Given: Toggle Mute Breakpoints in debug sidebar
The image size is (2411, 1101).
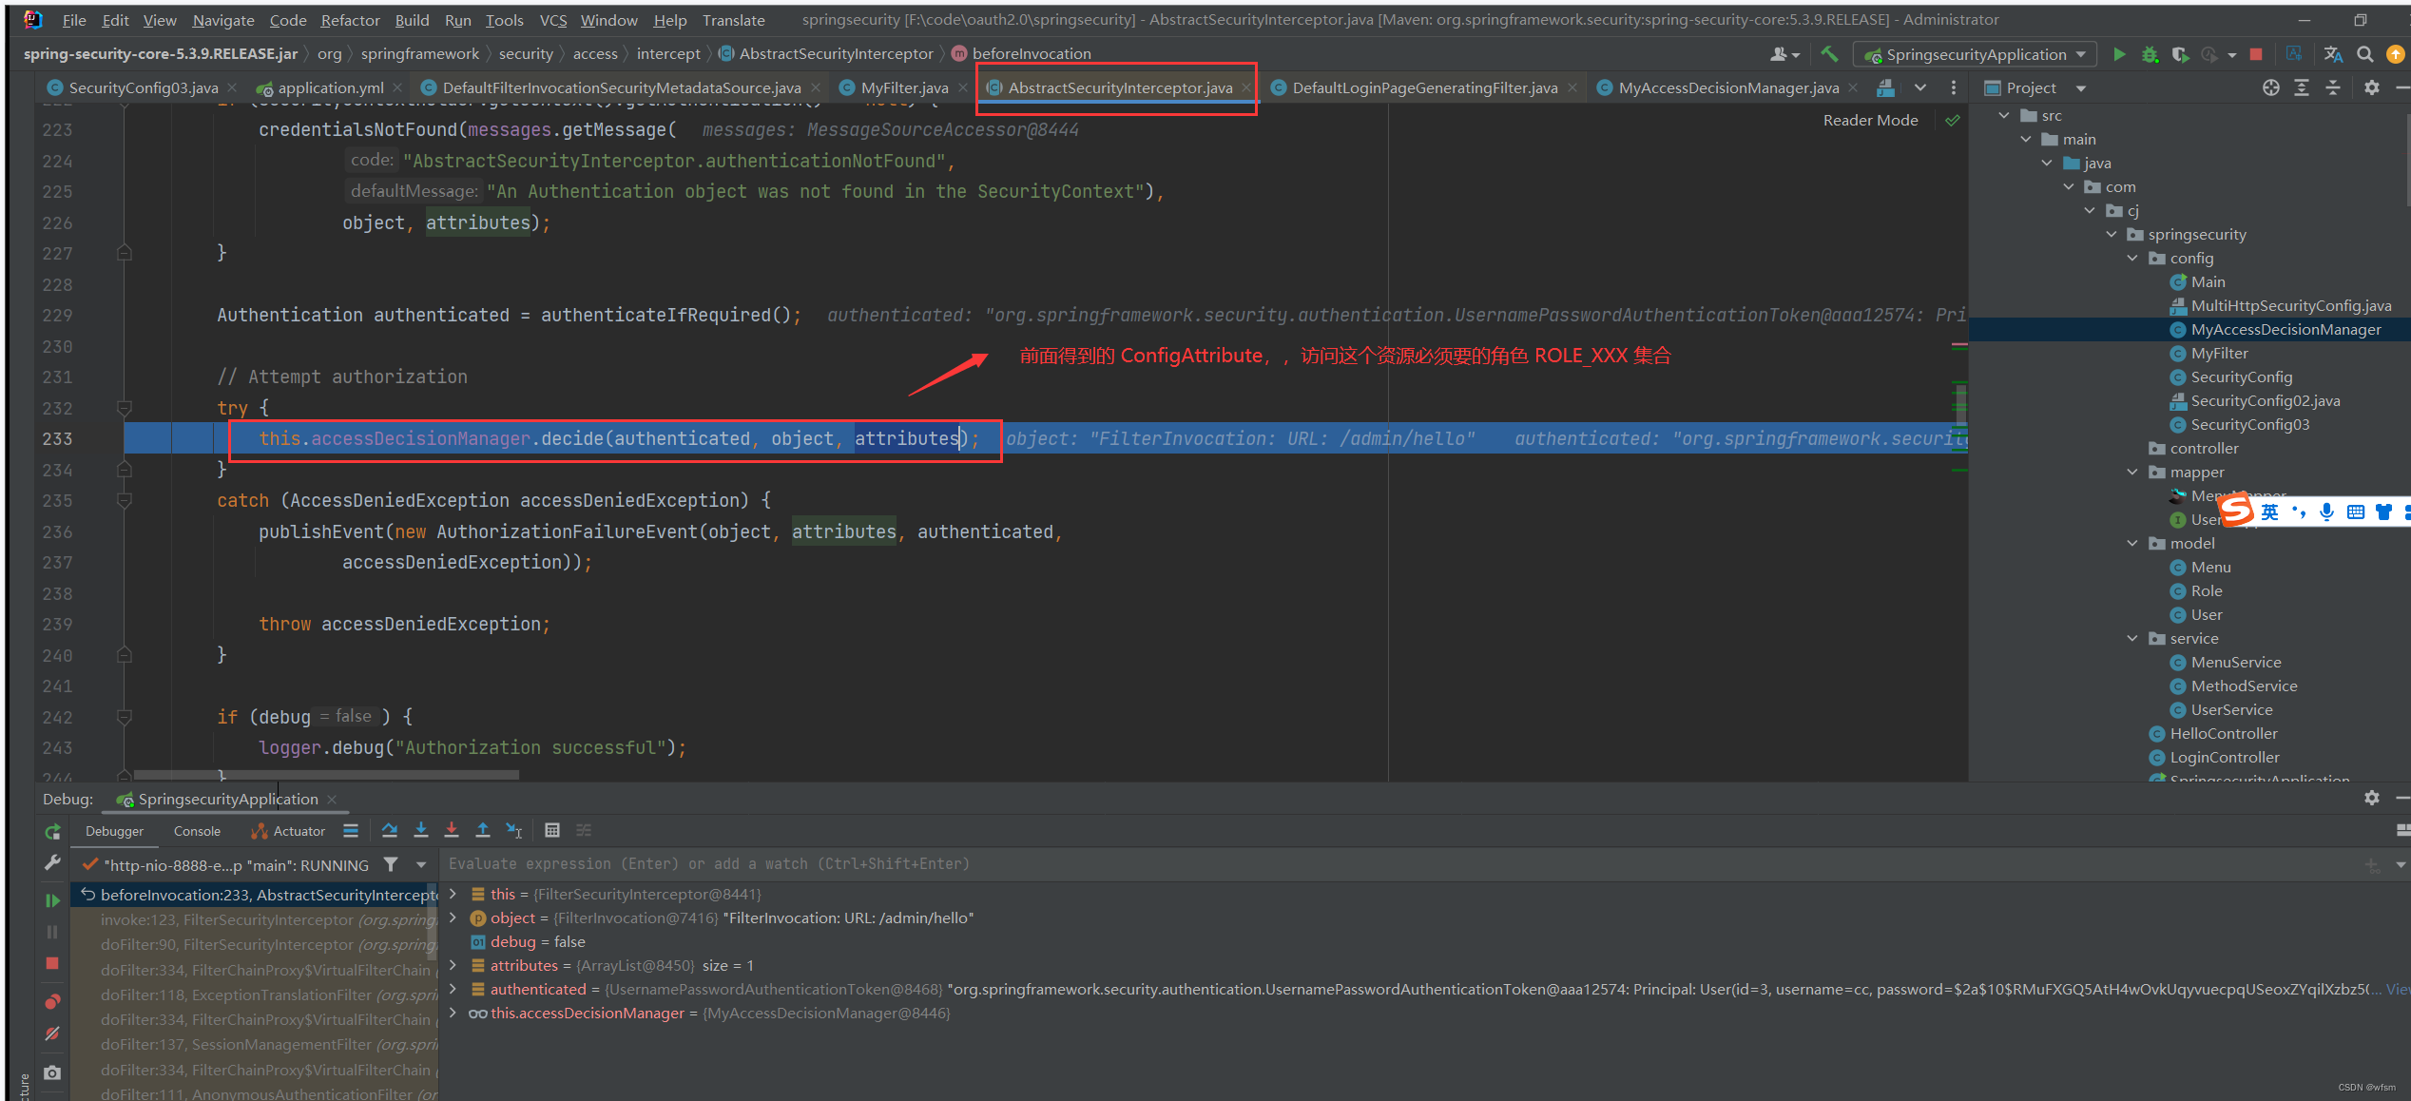Looking at the screenshot, I should click(x=52, y=1033).
